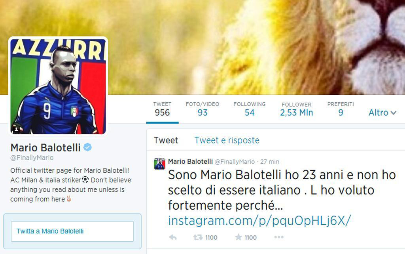The width and height of the screenshot is (405, 254).
Task: Click the reply arrow icon under the tweet
Action: click(173, 237)
